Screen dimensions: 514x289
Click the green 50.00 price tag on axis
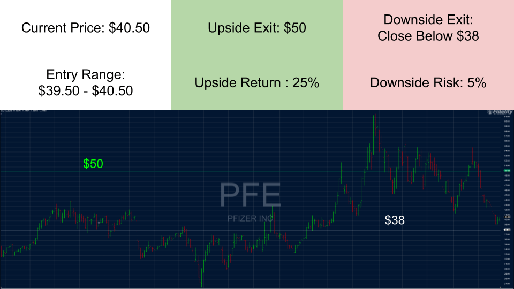click(x=506, y=171)
